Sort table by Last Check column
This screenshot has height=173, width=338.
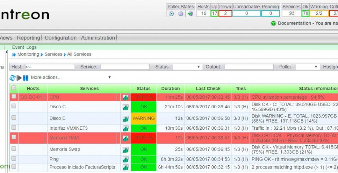208,89
